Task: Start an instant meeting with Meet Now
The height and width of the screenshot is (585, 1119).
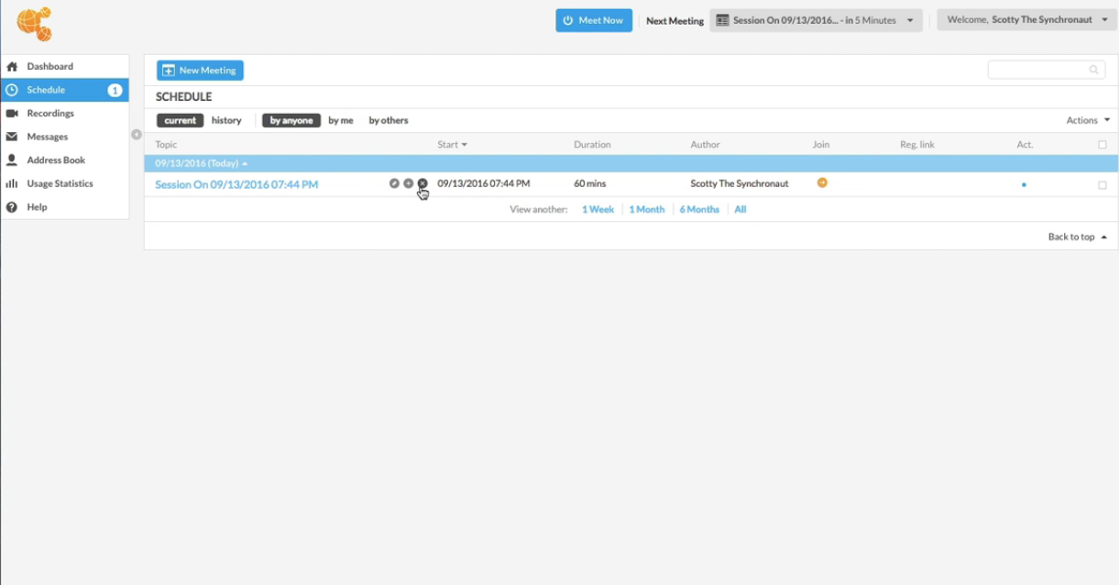Action: (x=594, y=20)
